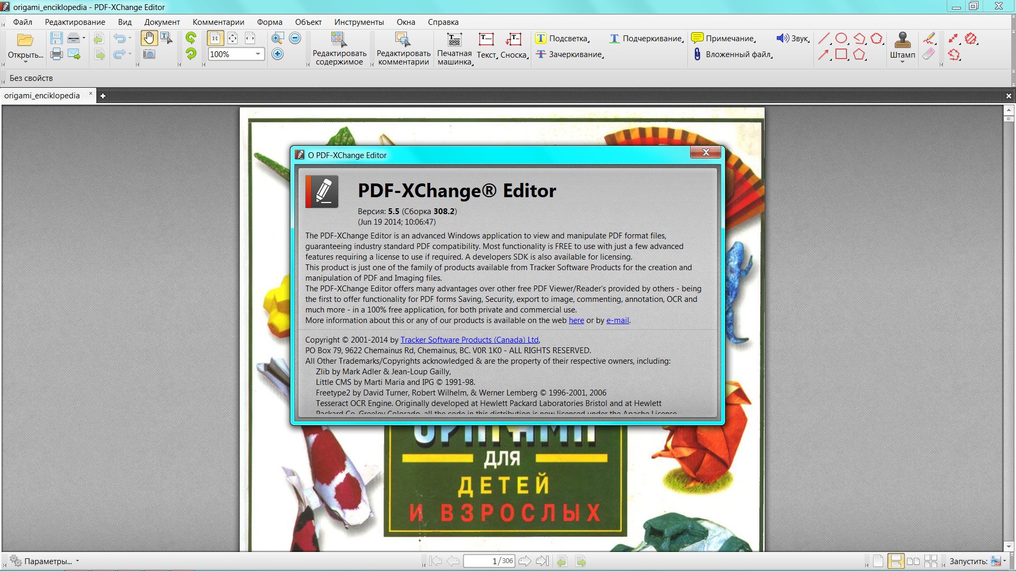The width and height of the screenshot is (1016, 571).
Task: Toggle Fit Width view mode
Action: [250, 38]
